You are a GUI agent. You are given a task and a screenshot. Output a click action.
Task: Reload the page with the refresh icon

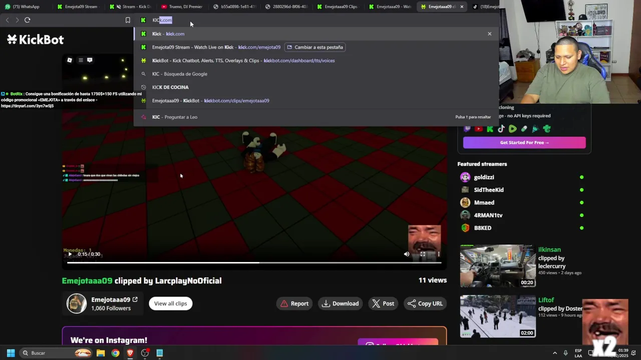[x=27, y=20]
